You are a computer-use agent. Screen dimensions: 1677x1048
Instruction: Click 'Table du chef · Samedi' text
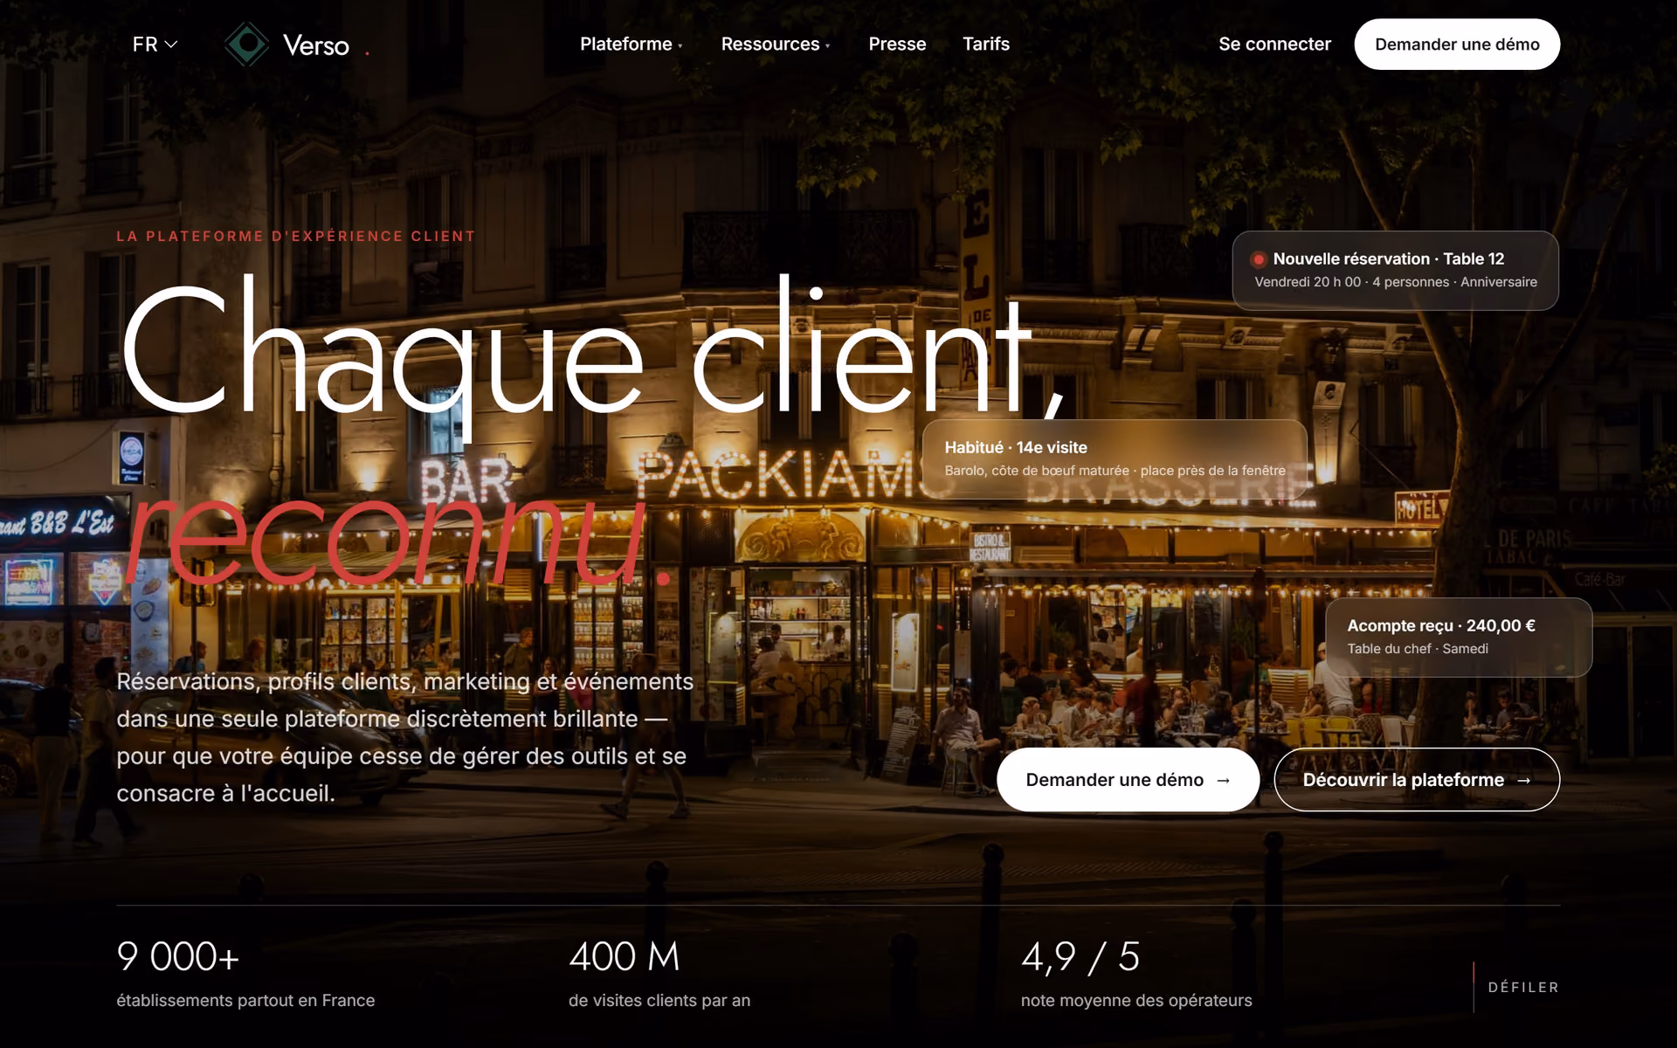pyautogui.click(x=1418, y=649)
